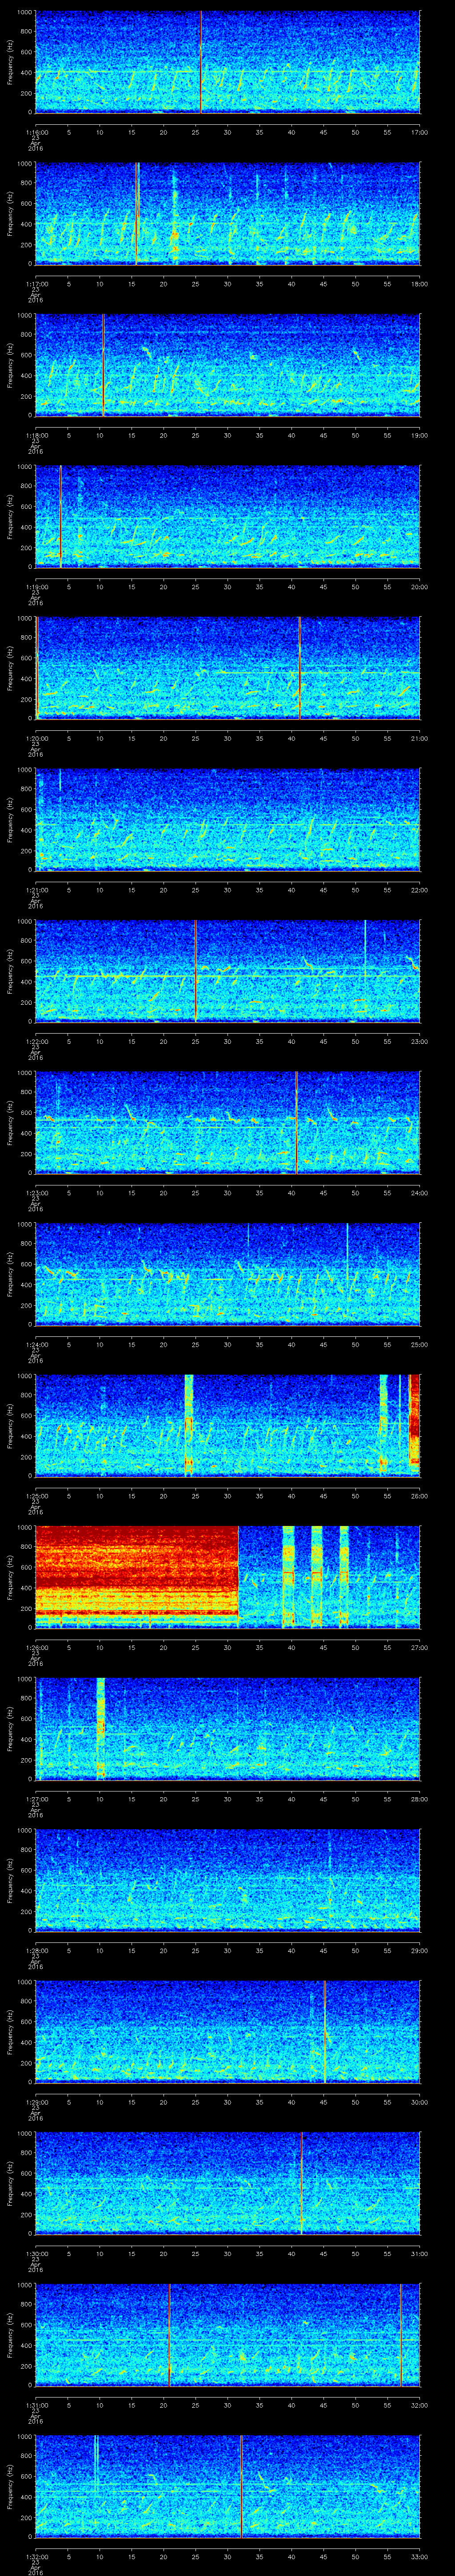Click the 1:24:00 start time label
Viewport: 455px width, 2576px height.
(x=36, y=1344)
